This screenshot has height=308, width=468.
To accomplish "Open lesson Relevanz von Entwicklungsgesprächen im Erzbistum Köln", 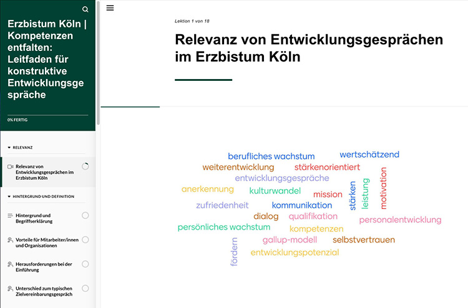I will (x=48, y=172).
